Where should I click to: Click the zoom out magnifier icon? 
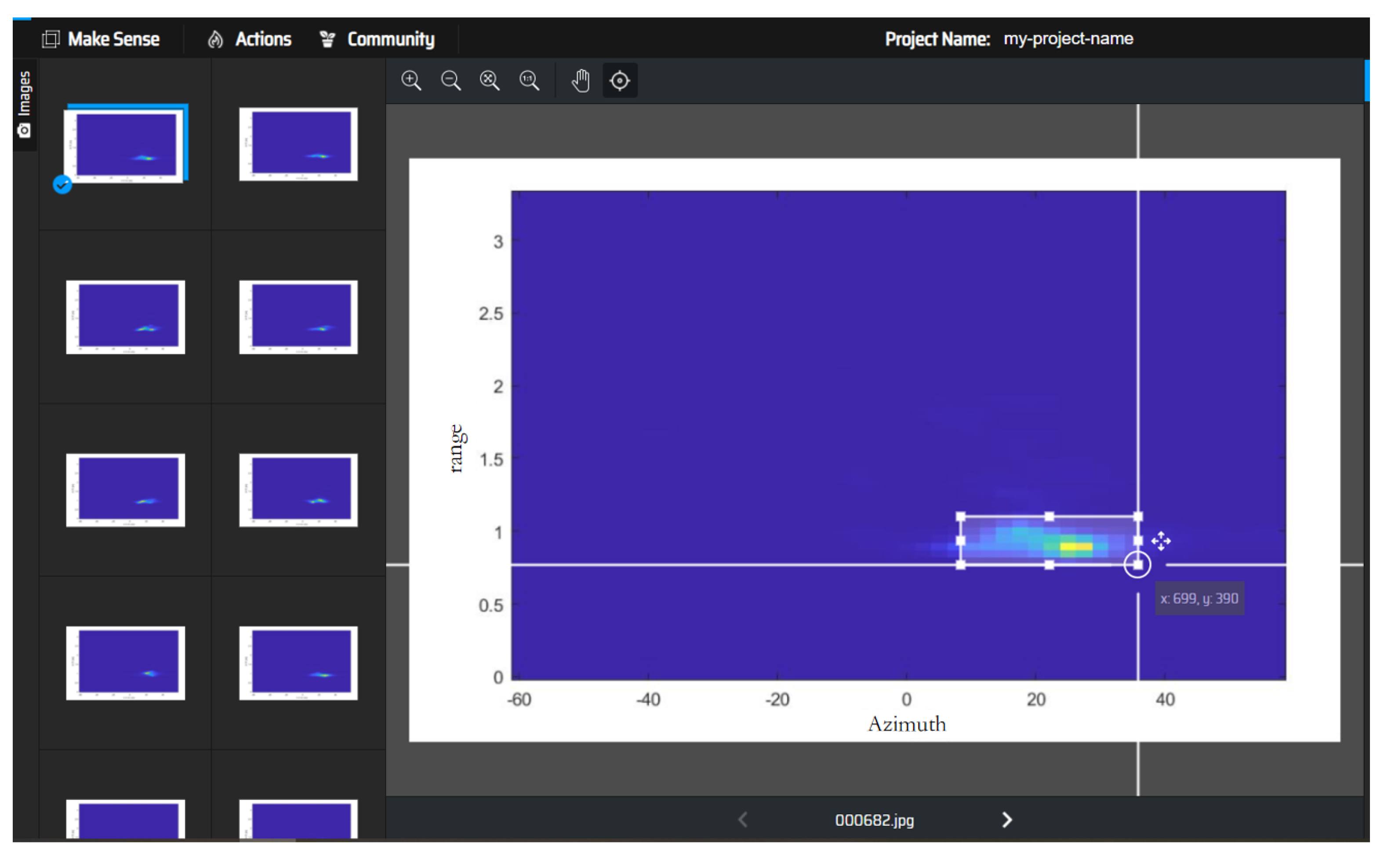450,80
